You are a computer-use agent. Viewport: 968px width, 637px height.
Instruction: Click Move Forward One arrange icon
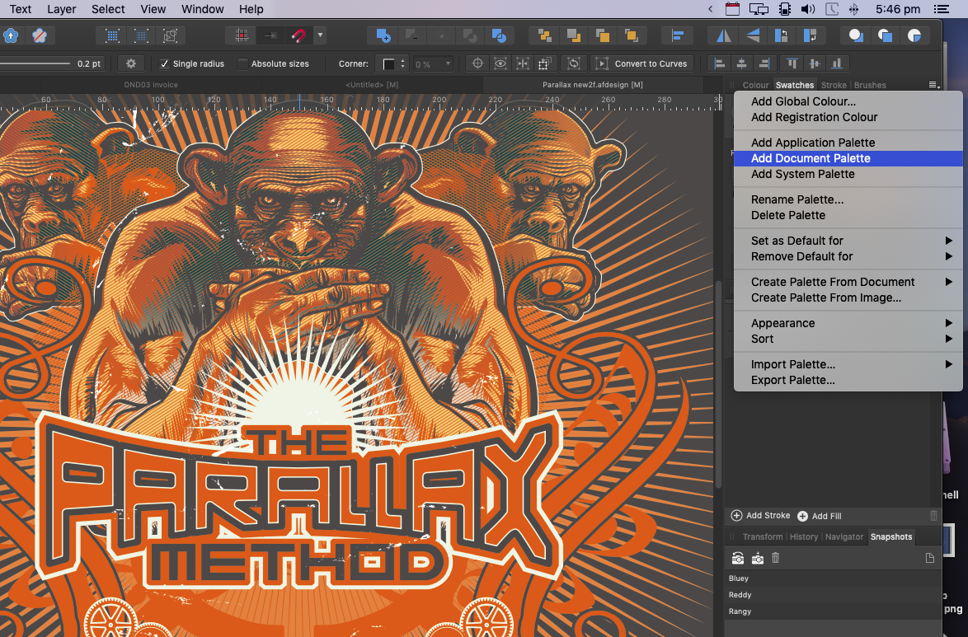coord(603,35)
